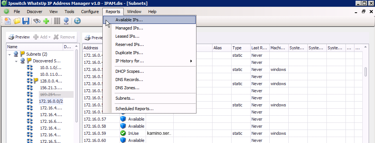Viewport: 375px width, 143px height.
Task: Sort by the Machi... column header
Action: pyautogui.click(x=279, y=48)
